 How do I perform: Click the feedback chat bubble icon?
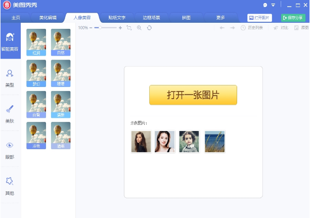point(265,5)
